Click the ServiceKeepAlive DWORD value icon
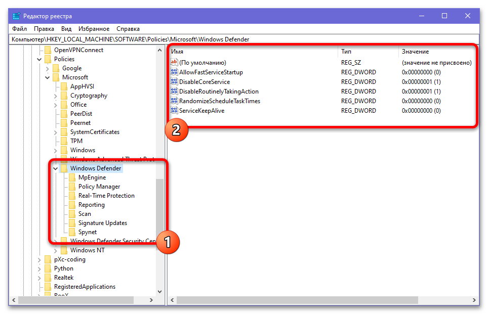Screen dimensions: 488x314 (174, 111)
